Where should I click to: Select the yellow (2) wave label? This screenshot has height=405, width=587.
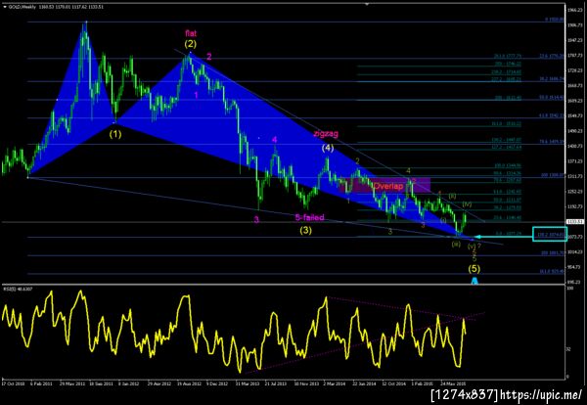190,44
